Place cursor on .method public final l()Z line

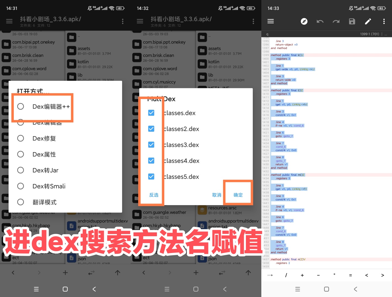(x=287, y=90)
